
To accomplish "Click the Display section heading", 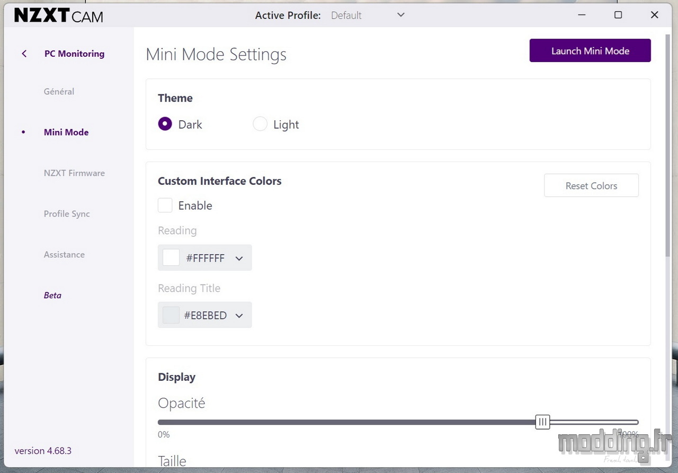I will pyautogui.click(x=176, y=377).
